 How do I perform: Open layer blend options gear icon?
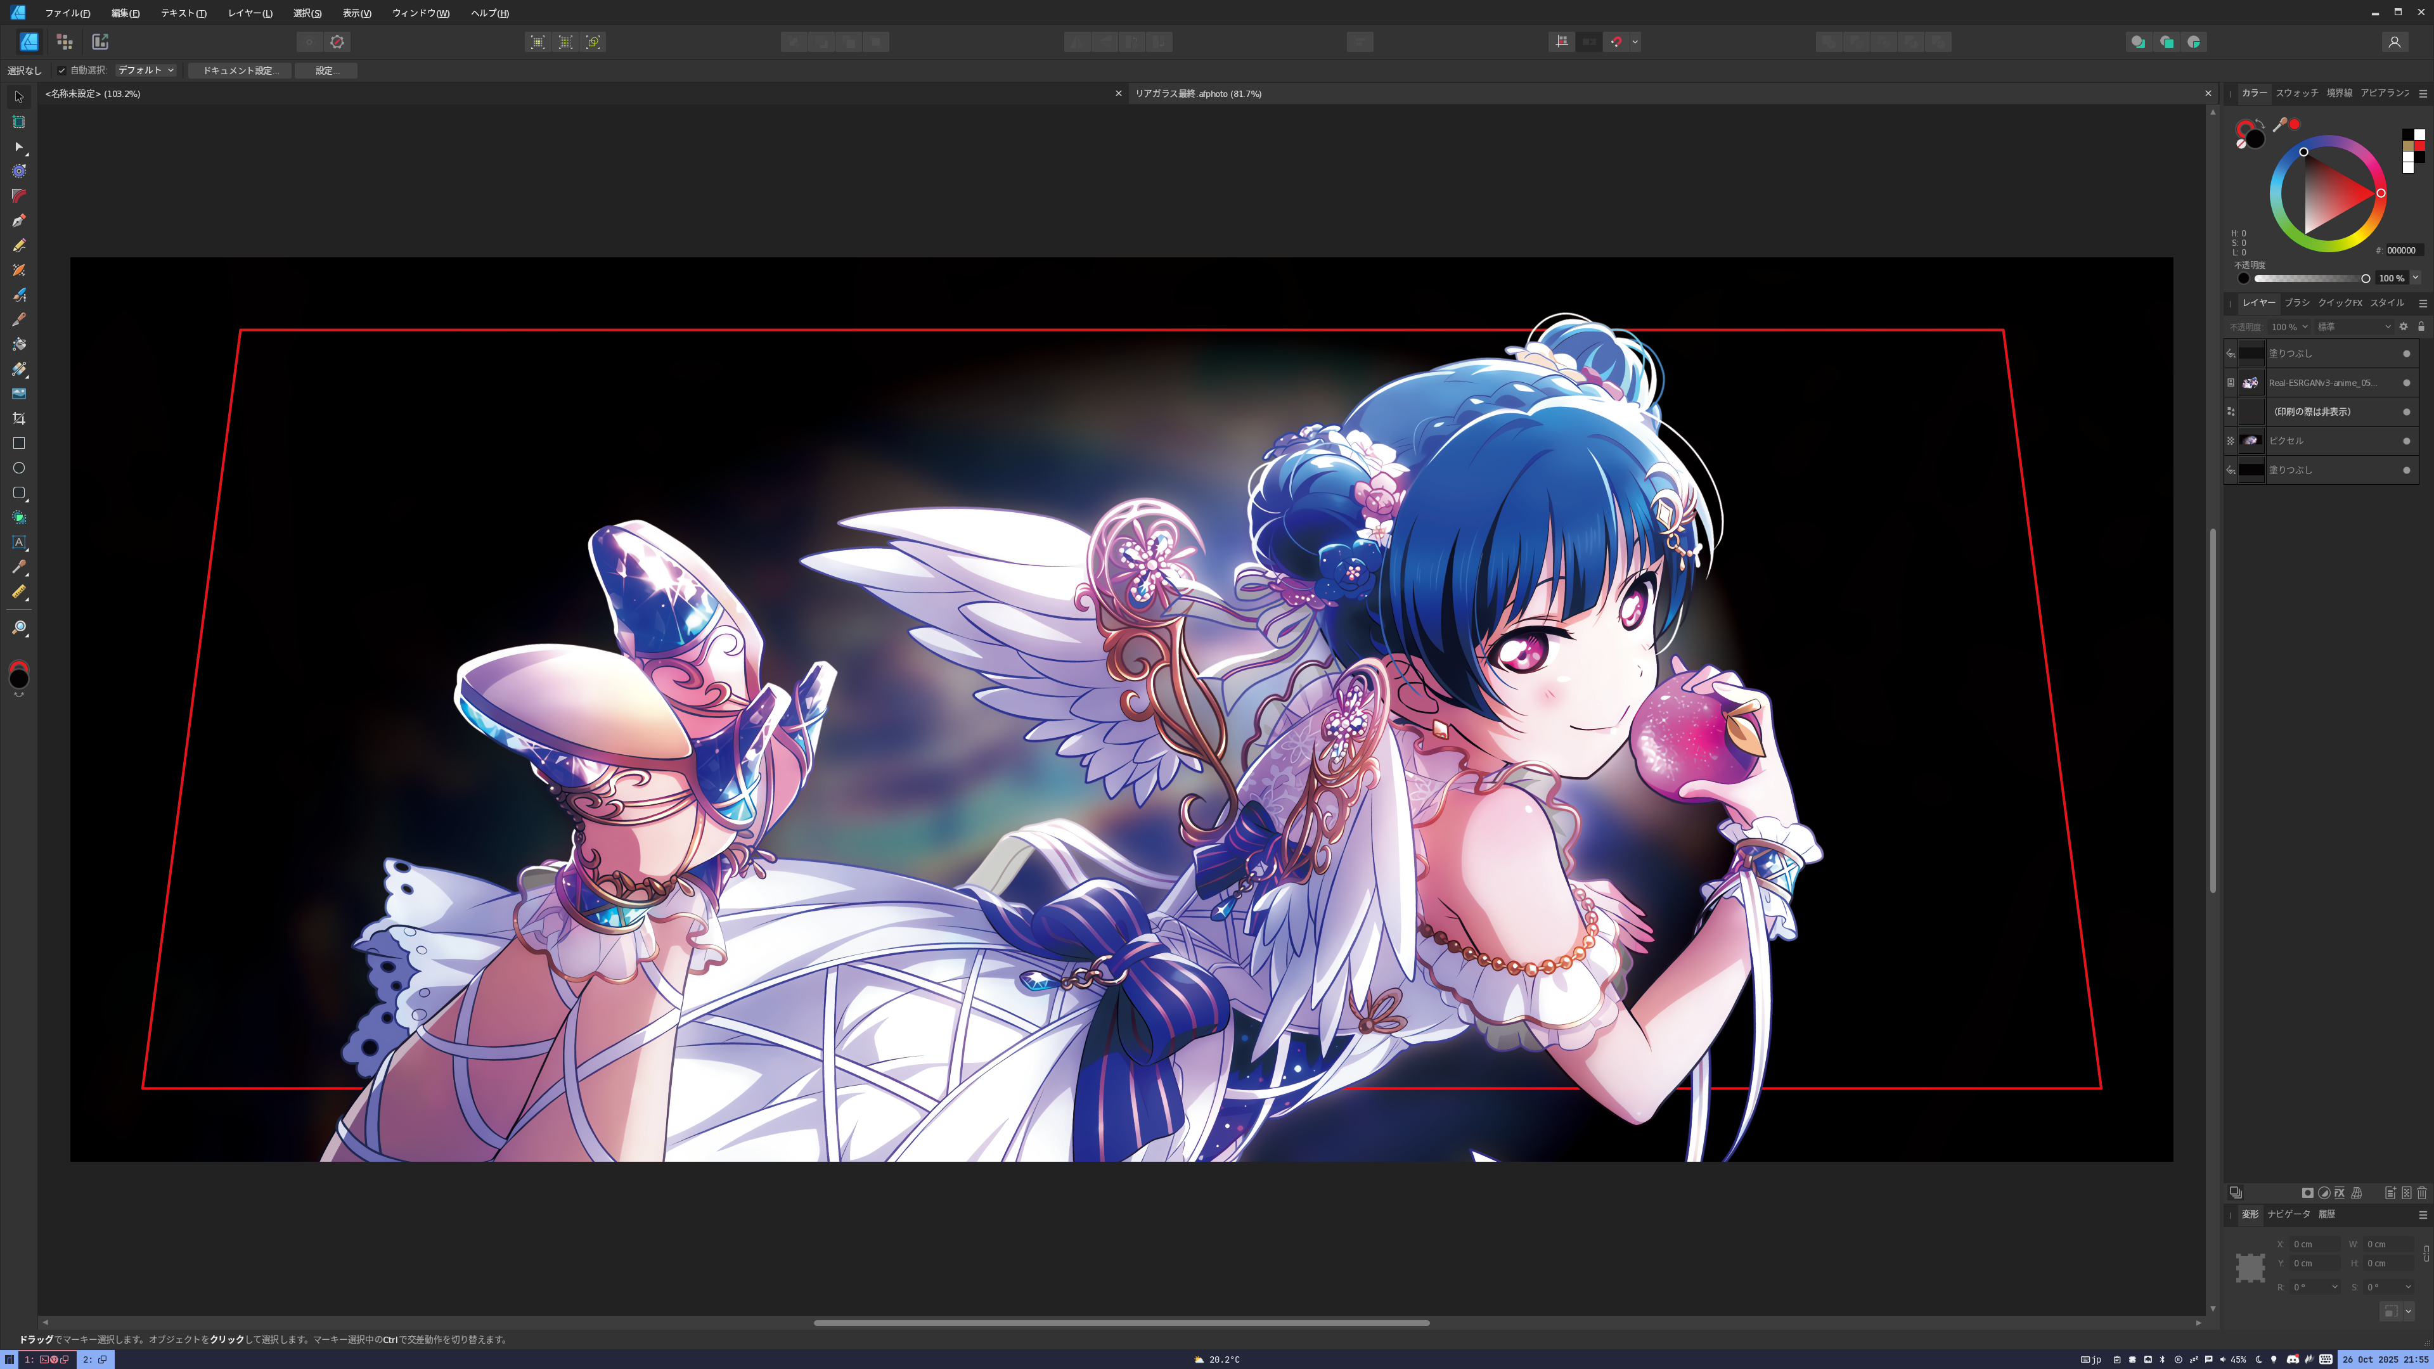2404,327
